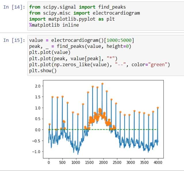
Task: Click the x-axis tick label 4000
Action: 158,162
